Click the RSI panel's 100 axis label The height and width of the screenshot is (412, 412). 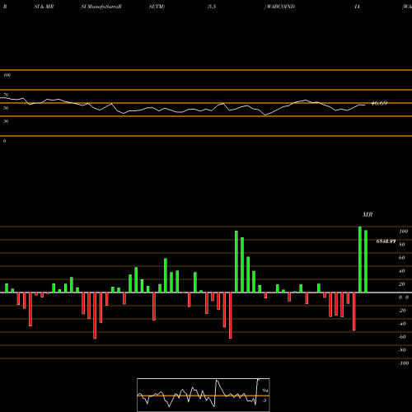tap(7, 75)
